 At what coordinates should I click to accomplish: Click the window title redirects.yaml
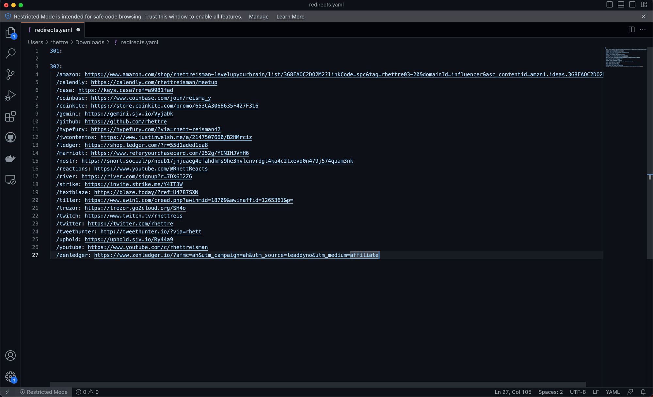click(x=326, y=5)
